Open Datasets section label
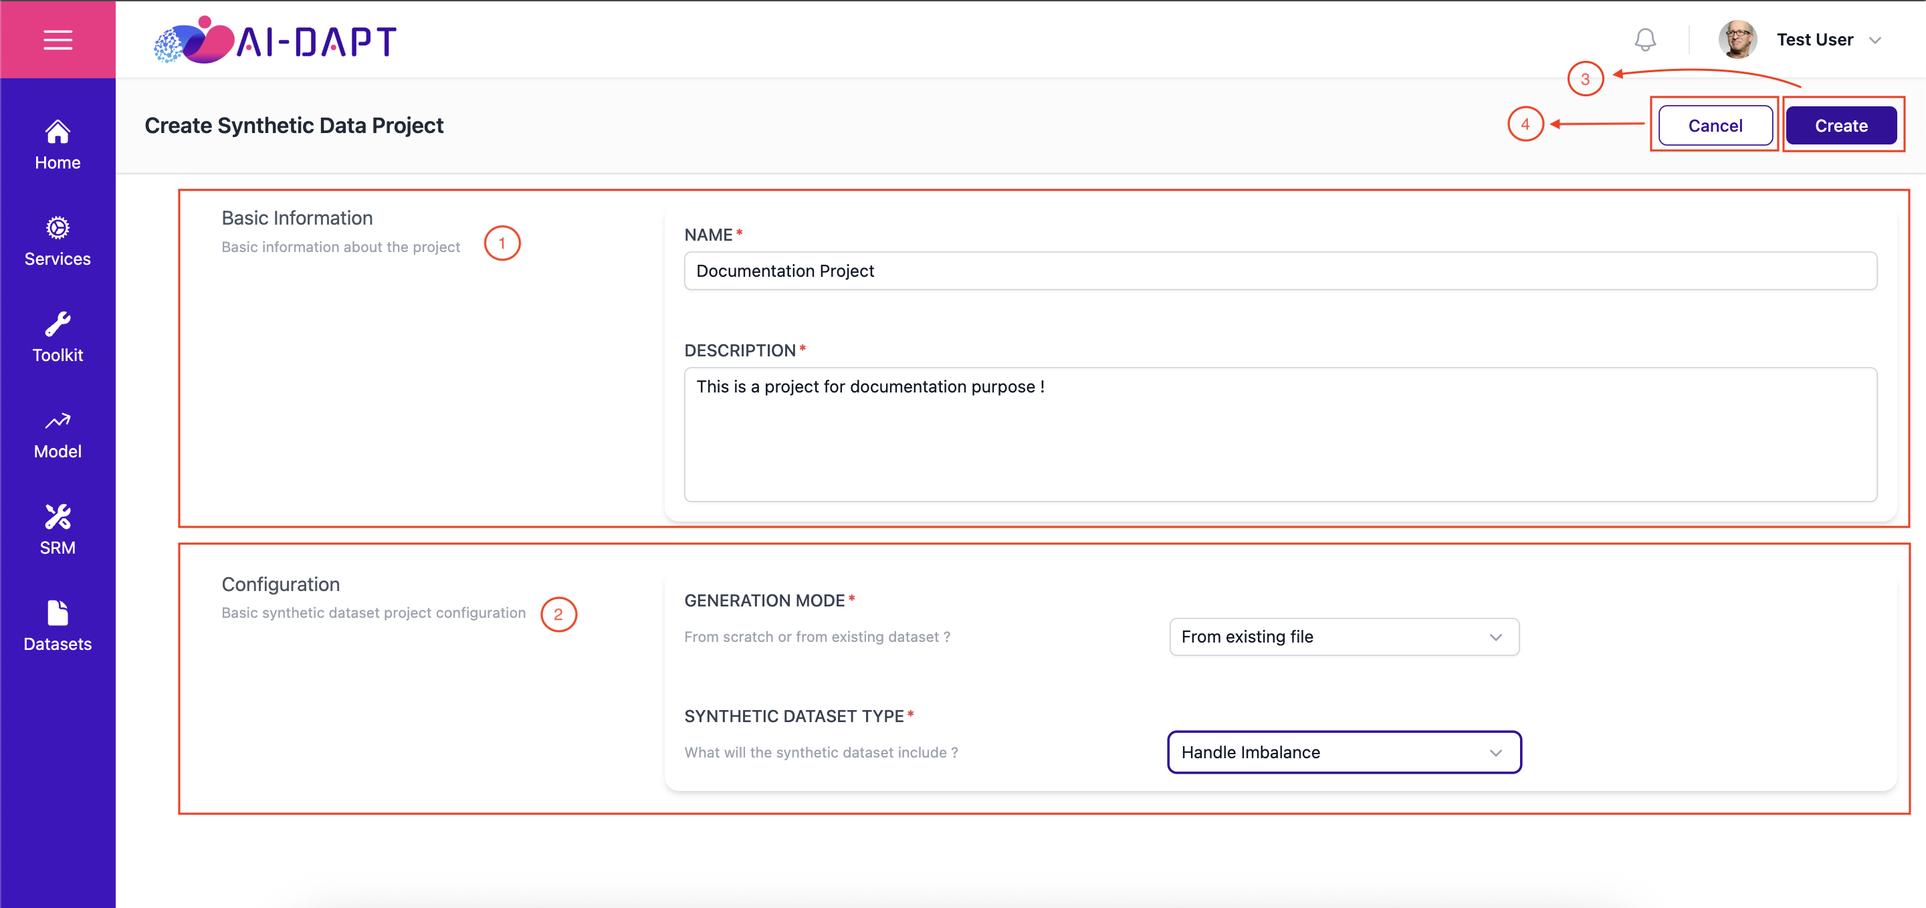 (x=58, y=644)
